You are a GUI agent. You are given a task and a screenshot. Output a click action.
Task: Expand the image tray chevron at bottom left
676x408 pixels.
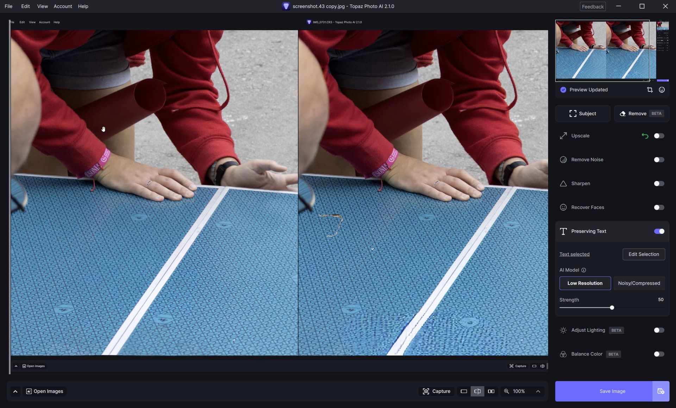pos(15,391)
